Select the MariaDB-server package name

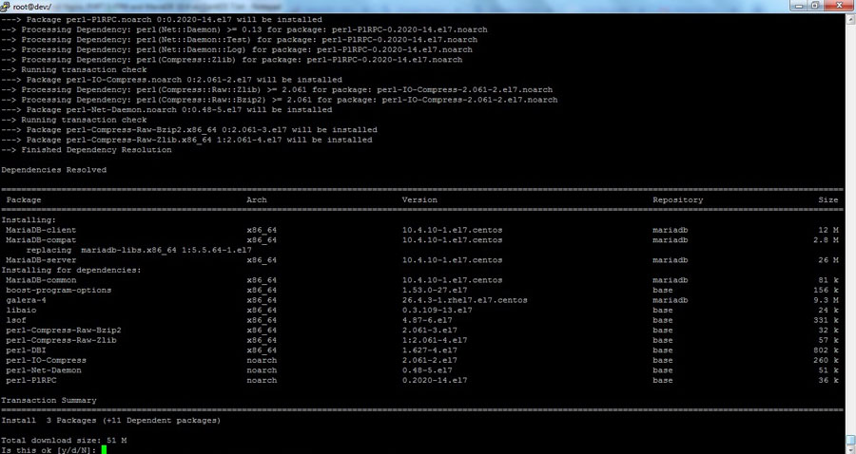(41, 260)
